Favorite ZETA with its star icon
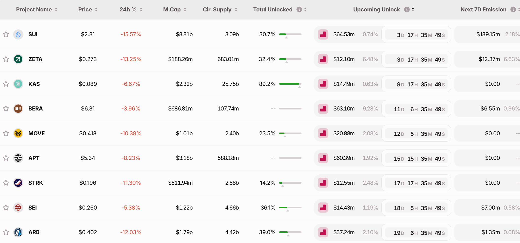520x243 pixels. coord(6,59)
